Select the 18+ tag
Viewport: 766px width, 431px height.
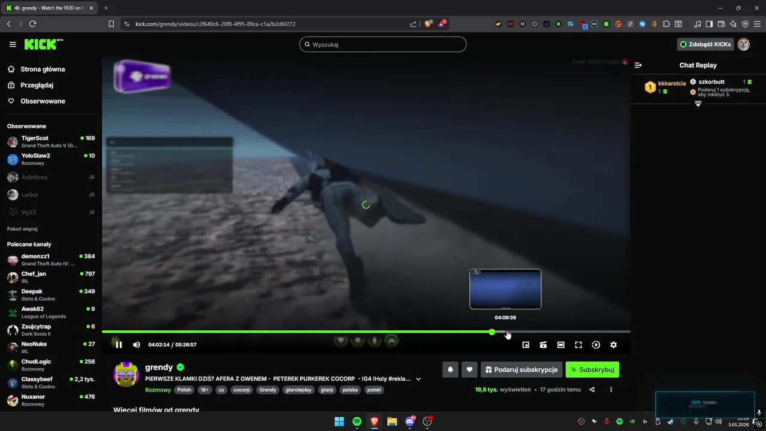205,390
